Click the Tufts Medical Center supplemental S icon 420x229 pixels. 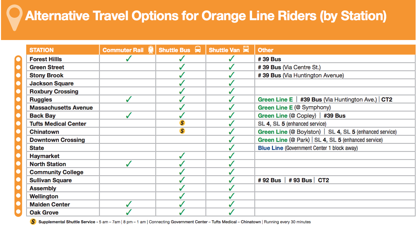(182, 123)
